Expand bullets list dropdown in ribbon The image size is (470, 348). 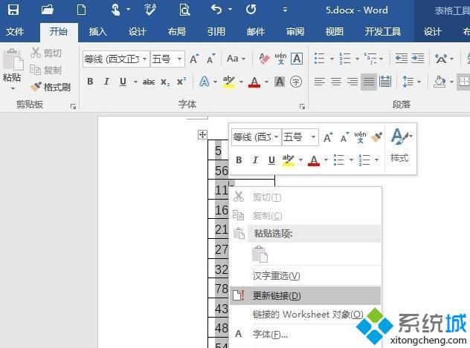[332, 59]
